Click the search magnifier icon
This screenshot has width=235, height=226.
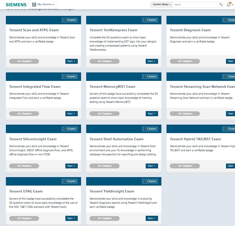pyautogui.click(x=221, y=5)
